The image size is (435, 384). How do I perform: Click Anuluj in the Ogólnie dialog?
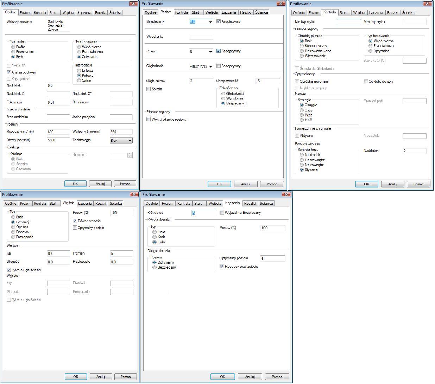click(x=100, y=184)
